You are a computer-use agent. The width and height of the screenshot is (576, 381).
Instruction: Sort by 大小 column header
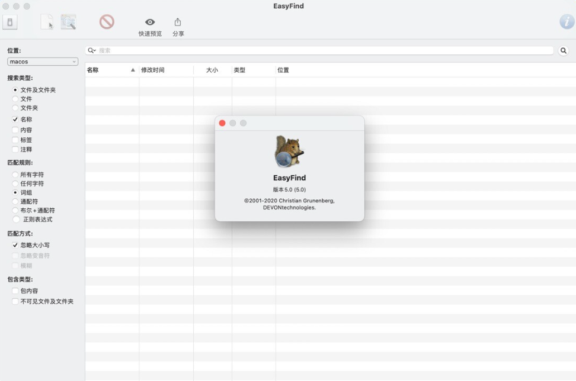tap(212, 70)
